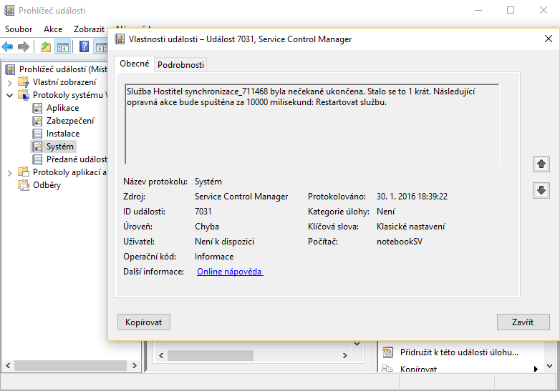The height and width of the screenshot is (391, 560).
Task: Select the Aplikace log in tree
Action: 62,108
